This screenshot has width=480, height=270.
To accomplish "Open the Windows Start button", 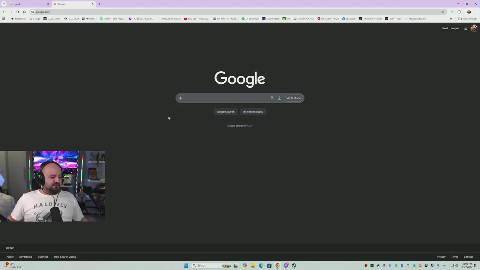I will click(x=186, y=265).
